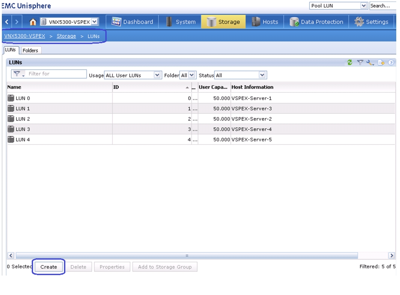Open the Hosts menu

click(265, 22)
